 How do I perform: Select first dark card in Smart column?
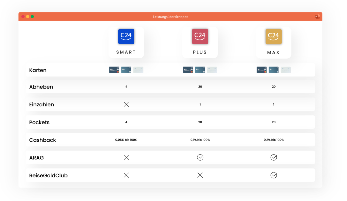[x=114, y=70]
